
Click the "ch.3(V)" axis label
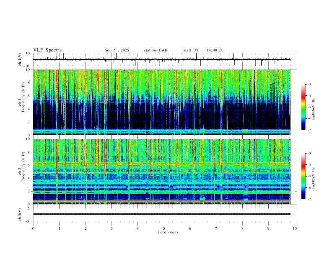coord(20,215)
